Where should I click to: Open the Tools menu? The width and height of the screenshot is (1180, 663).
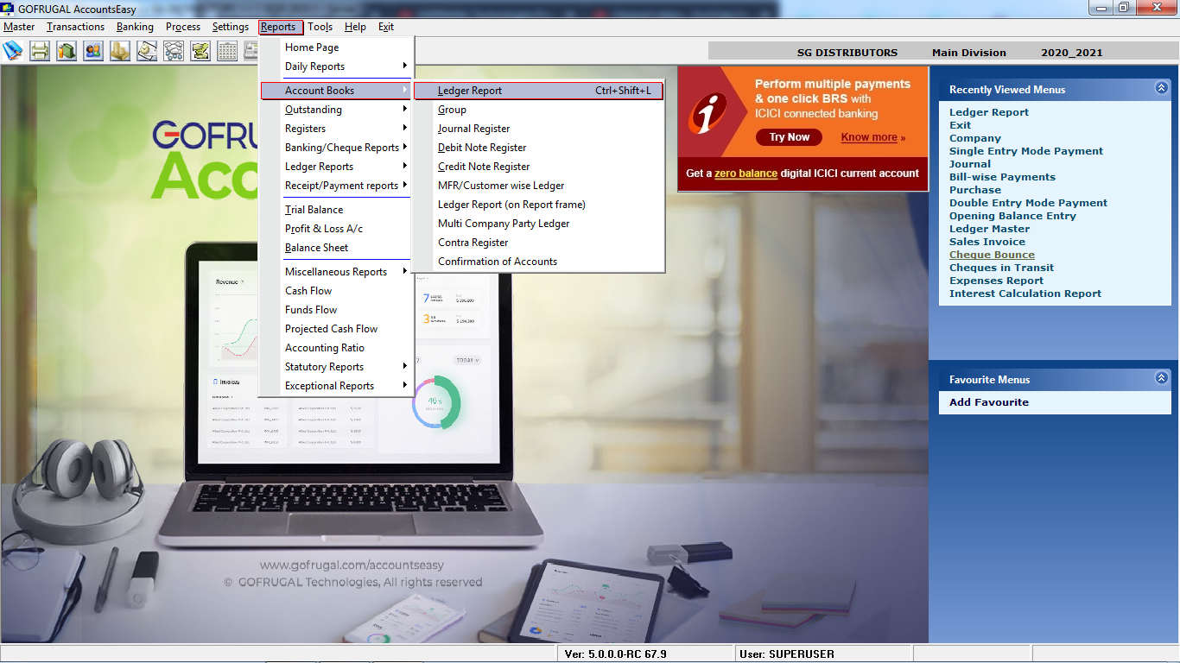pyautogui.click(x=320, y=27)
